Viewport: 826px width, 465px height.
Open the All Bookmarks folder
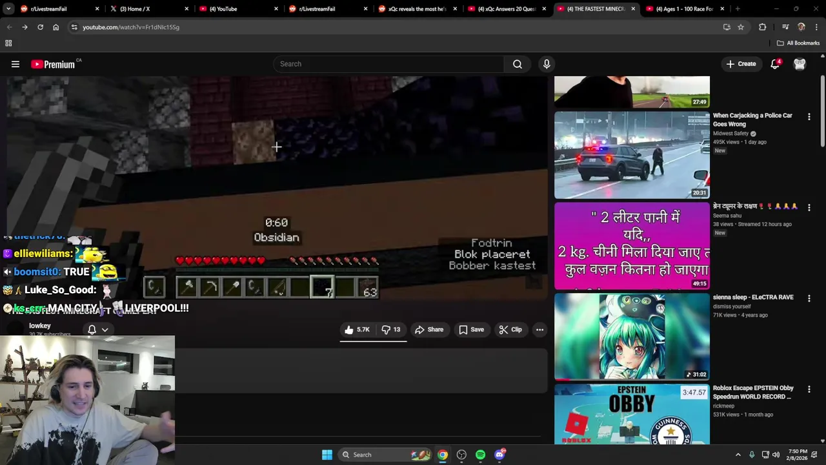click(798, 43)
